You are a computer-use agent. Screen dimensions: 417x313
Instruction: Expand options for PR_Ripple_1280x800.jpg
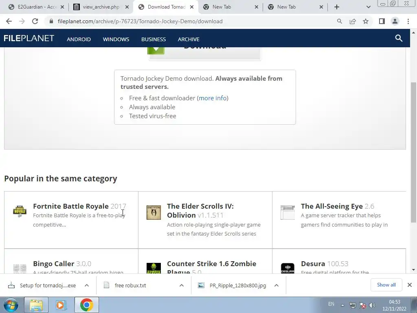pyautogui.click(x=277, y=285)
